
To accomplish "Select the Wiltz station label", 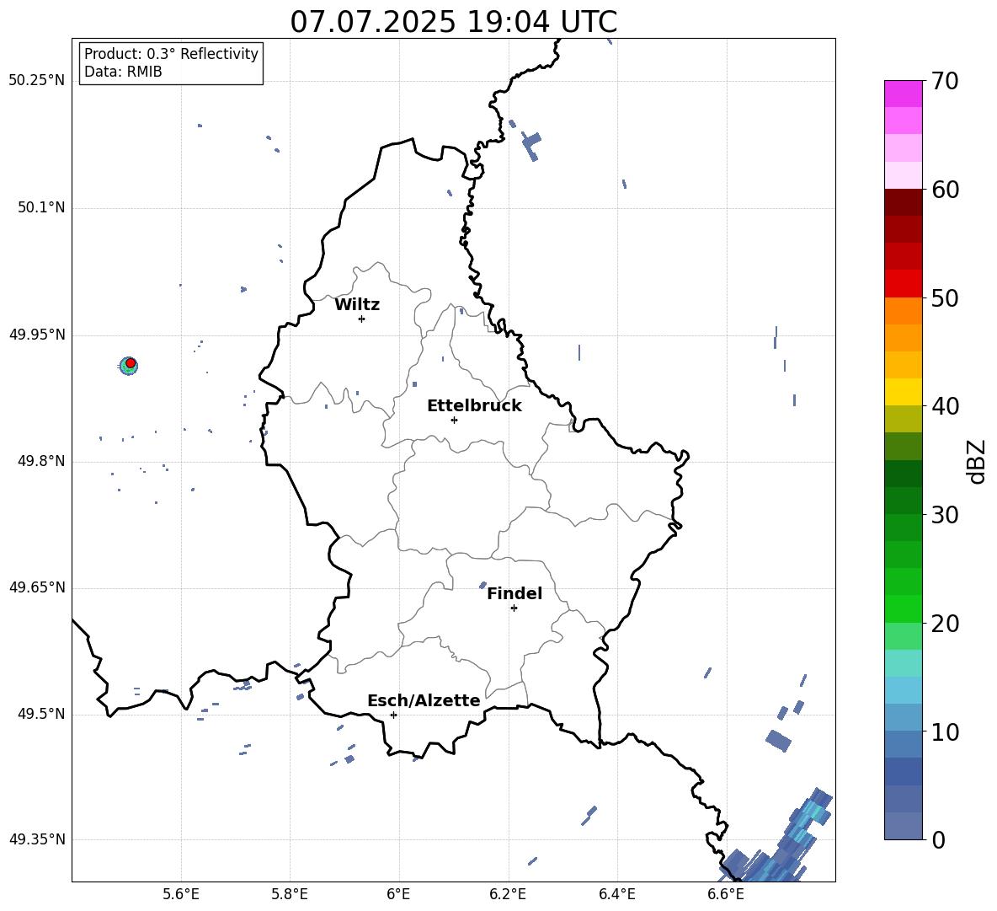I will click(357, 305).
